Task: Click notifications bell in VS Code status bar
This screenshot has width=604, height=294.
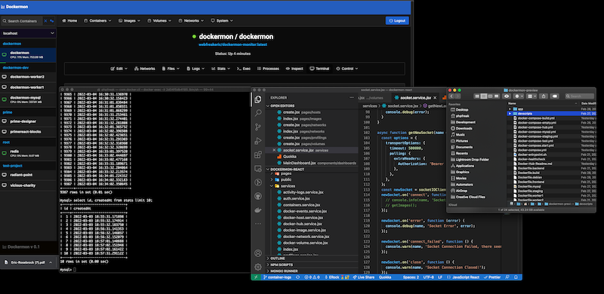Action: coord(516,277)
